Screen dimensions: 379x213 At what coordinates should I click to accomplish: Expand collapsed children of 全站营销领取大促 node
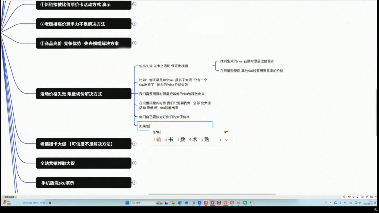(x=134, y=163)
